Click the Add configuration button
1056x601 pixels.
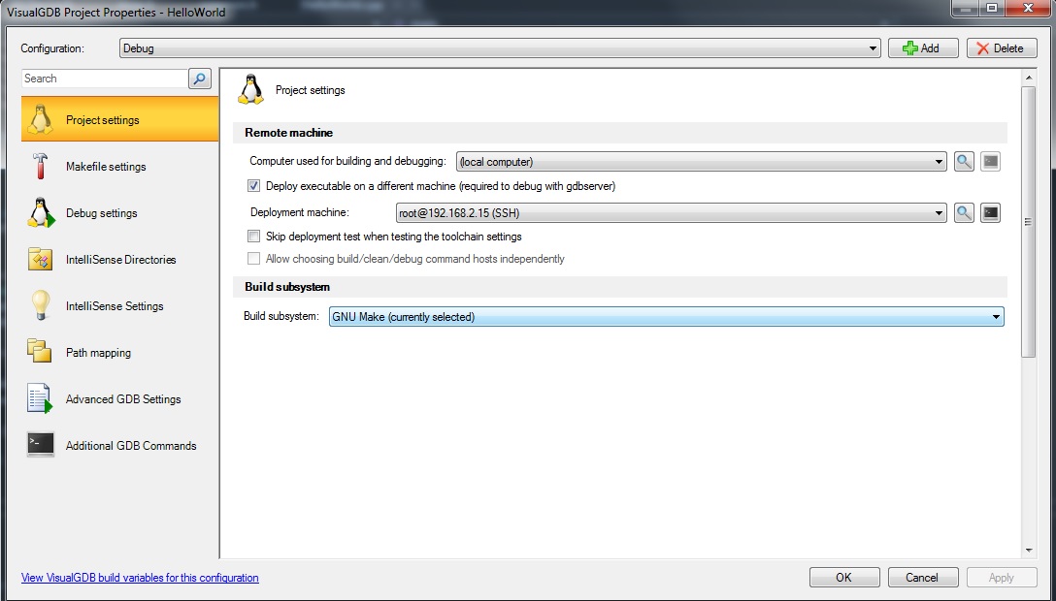[x=923, y=48]
